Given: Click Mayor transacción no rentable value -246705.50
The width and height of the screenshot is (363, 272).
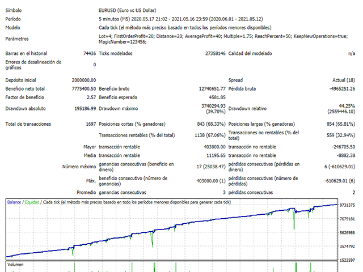Looking at the screenshot, I should pos(343,147).
